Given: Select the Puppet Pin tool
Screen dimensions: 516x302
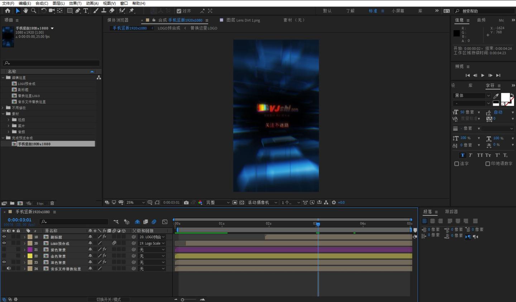Looking at the screenshot, I should pos(132,11).
